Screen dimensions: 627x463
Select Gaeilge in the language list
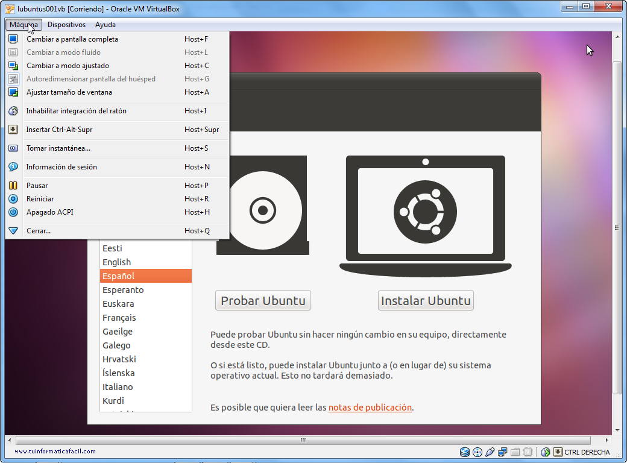(145, 332)
